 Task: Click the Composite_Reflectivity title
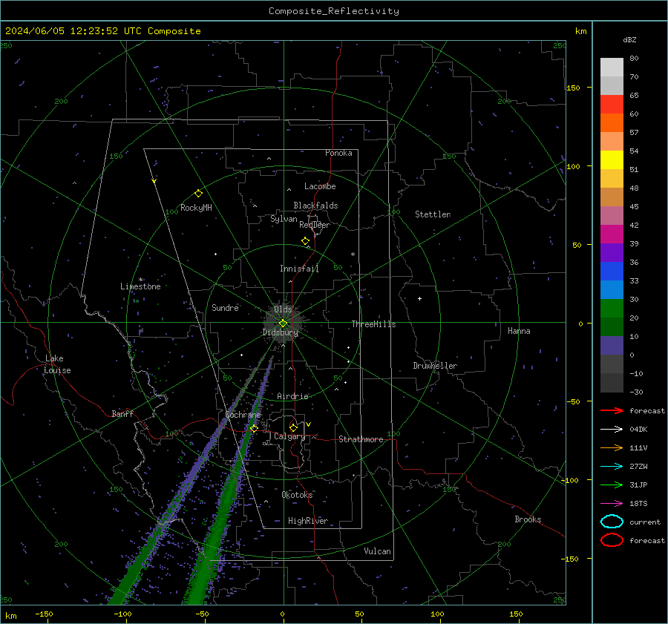[x=334, y=11]
